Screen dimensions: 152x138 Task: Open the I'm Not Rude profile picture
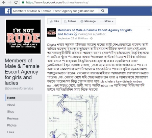tap(23, 37)
